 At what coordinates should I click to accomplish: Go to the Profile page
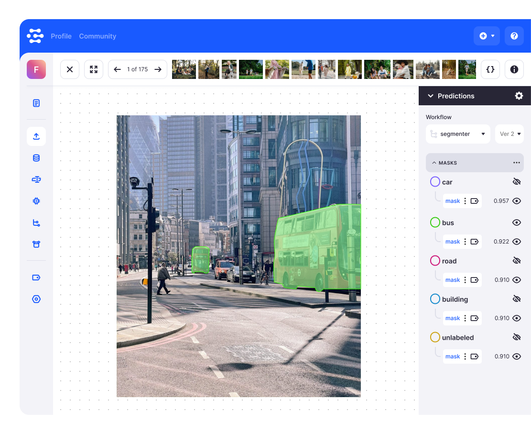[x=61, y=36]
